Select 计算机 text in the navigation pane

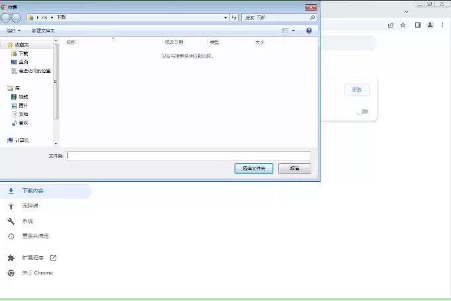pos(22,141)
